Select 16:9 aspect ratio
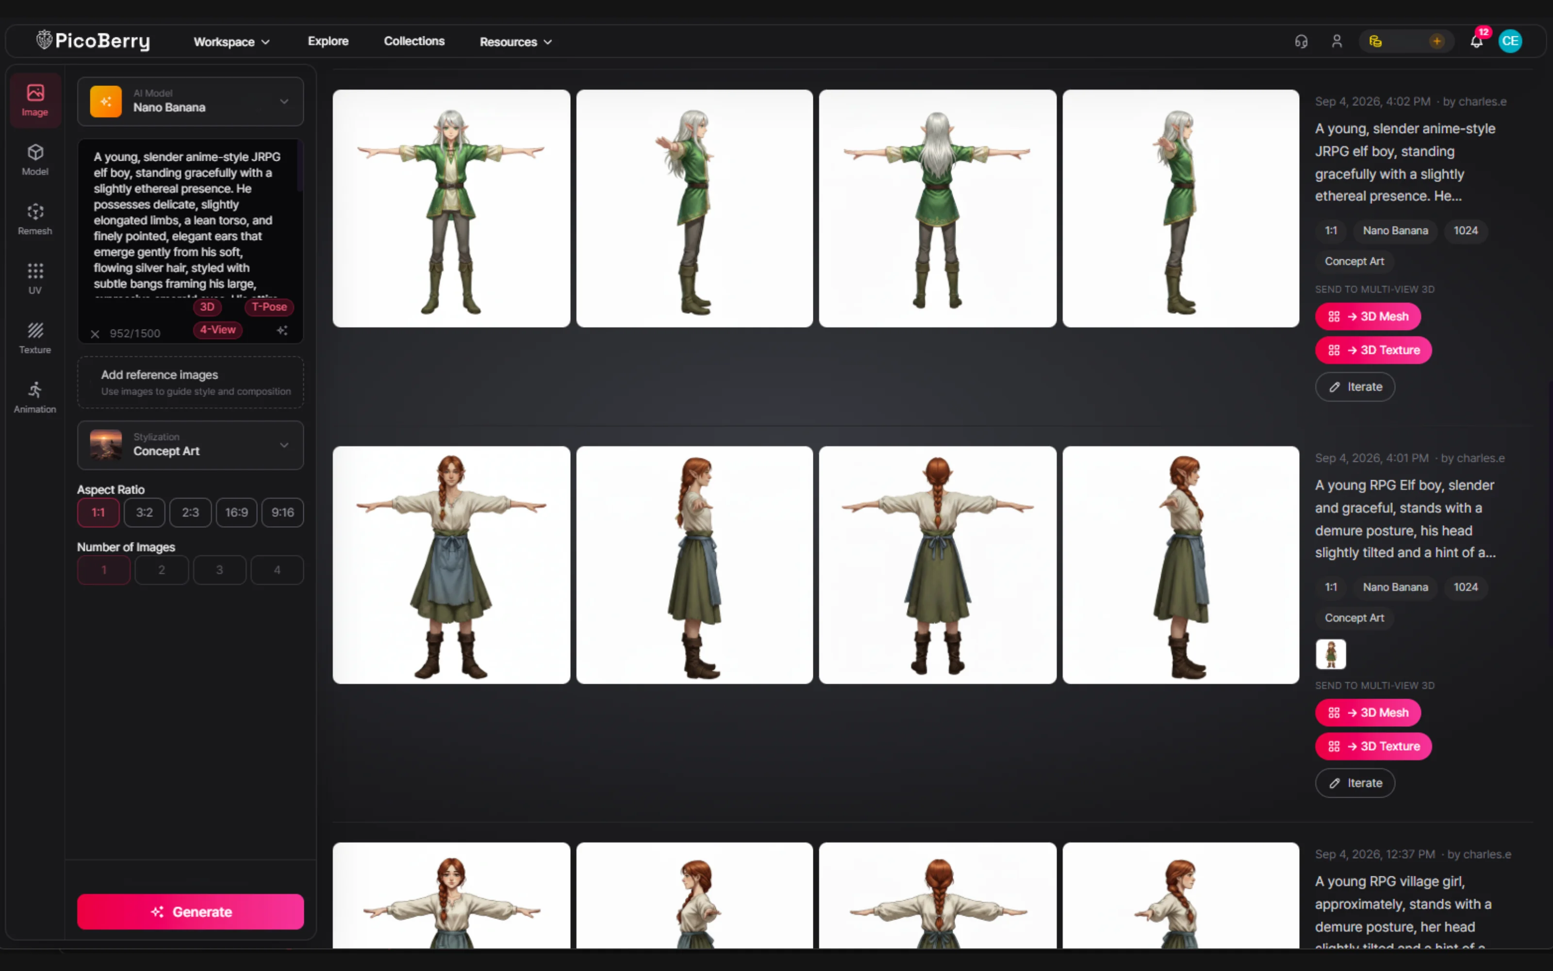 tap(237, 513)
